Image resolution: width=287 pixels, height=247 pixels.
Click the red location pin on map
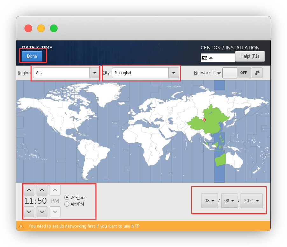pos(204,120)
